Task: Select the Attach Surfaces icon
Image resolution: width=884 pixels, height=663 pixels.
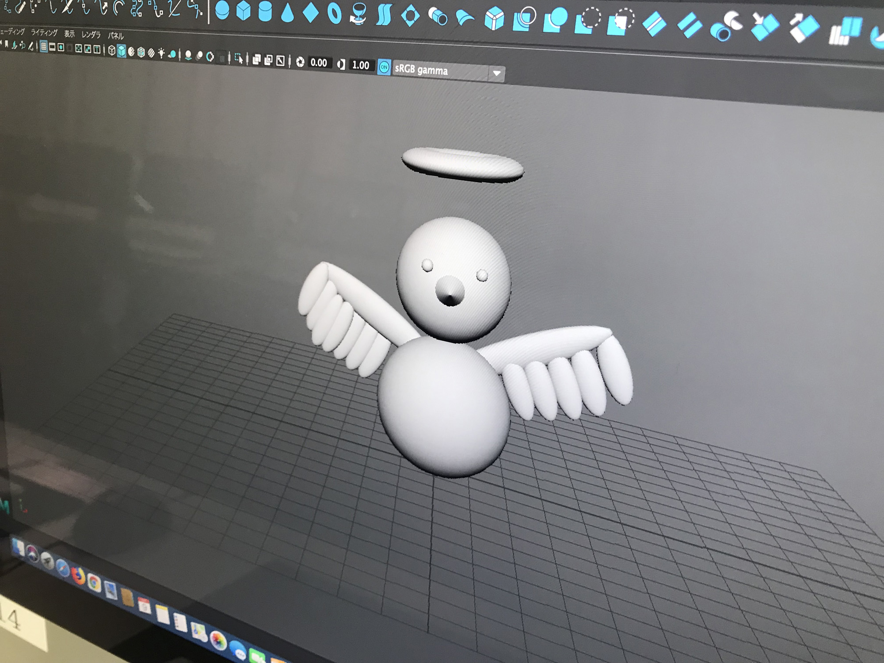Action: point(654,24)
